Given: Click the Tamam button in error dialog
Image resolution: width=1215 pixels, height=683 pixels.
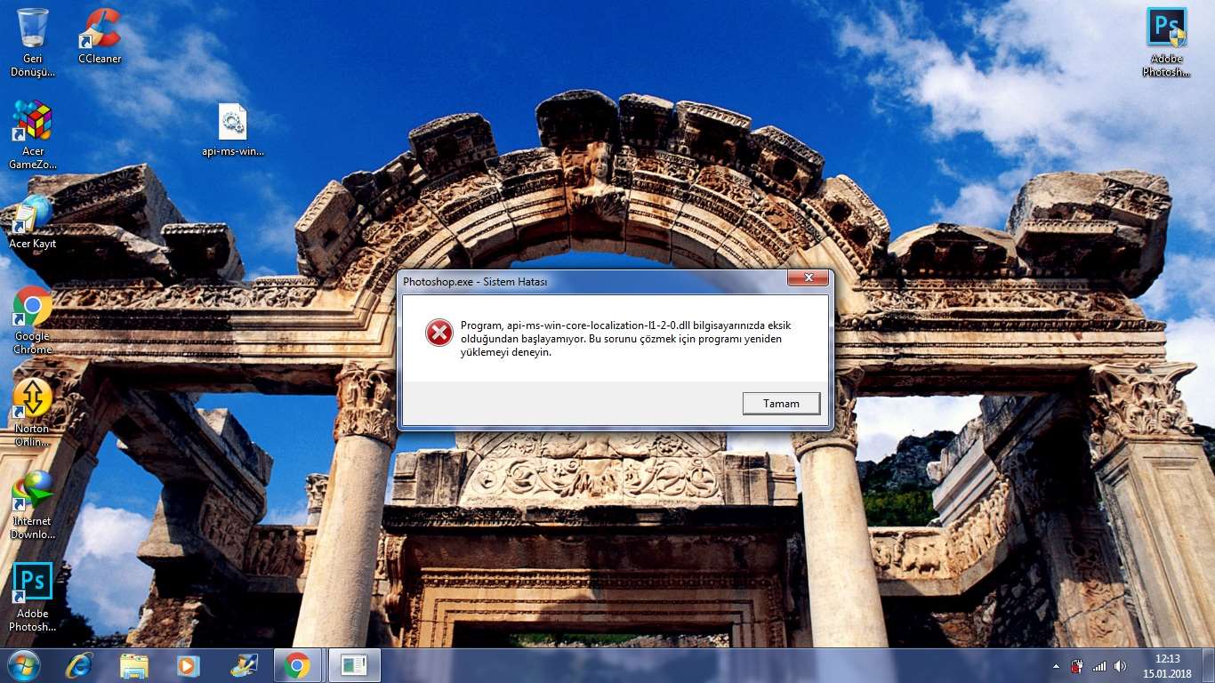Looking at the screenshot, I should 782,403.
